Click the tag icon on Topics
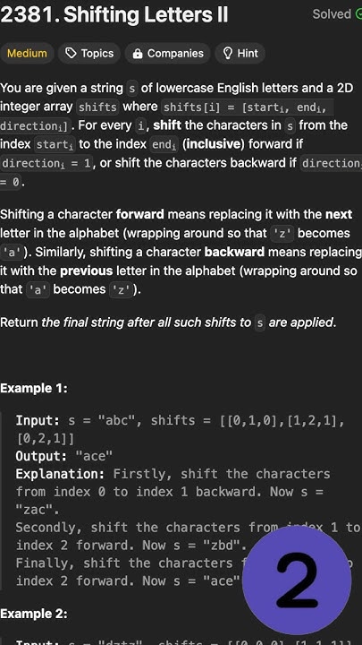Image resolution: width=362 pixels, height=645 pixels. pos(71,53)
